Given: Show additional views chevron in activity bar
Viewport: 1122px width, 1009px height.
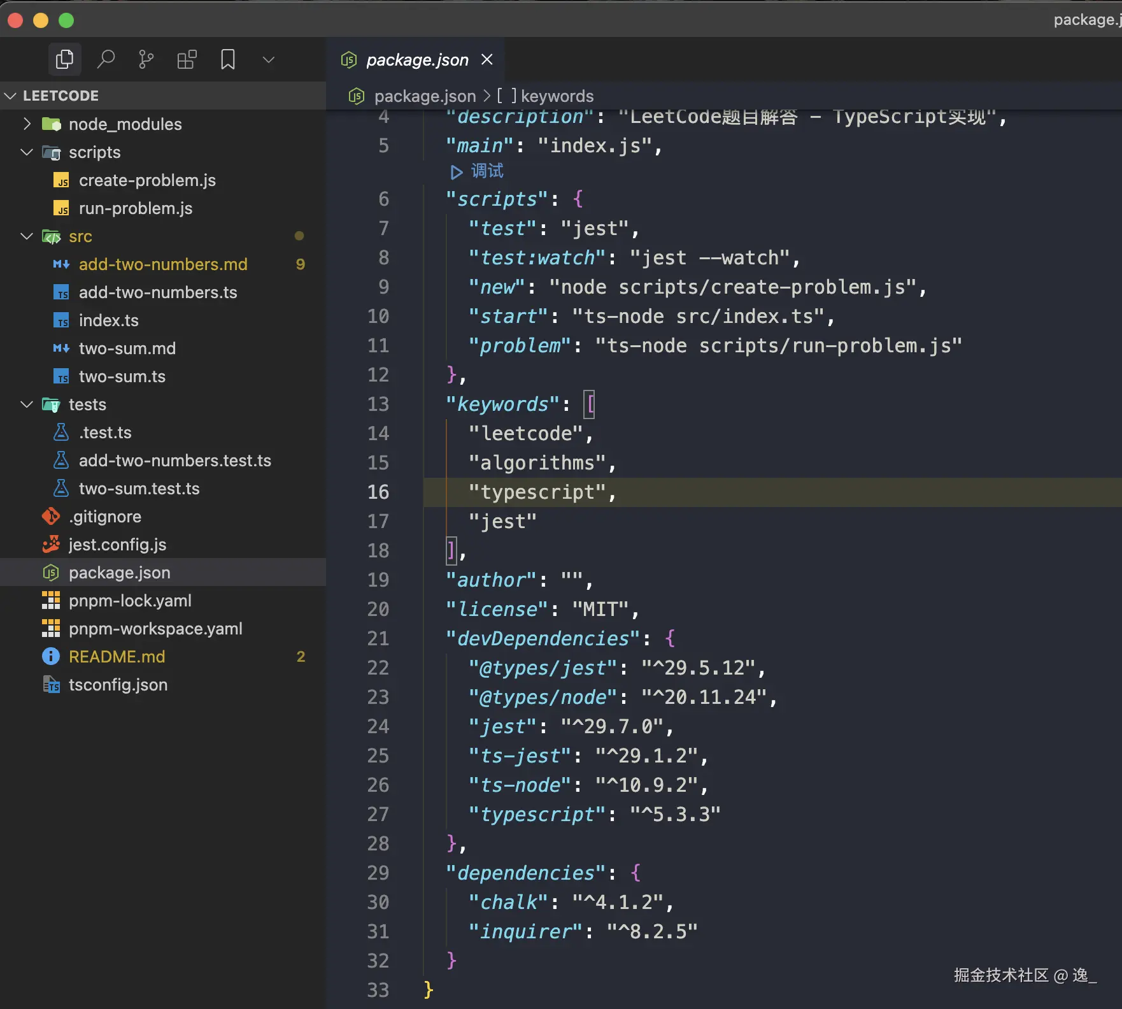Looking at the screenshot, I should (268, 60).
